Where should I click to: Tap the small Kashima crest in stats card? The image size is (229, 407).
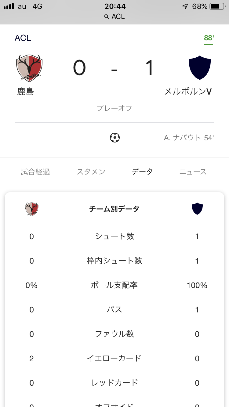tap(32, 209)
